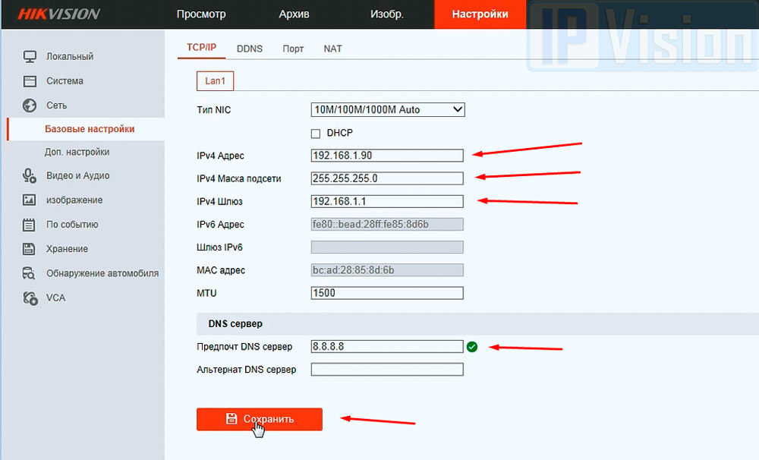The height and width of the screenshot is (460, 759).
Task: Click the Шлюз IPv6 disabled field
Action: click(387, 247)
